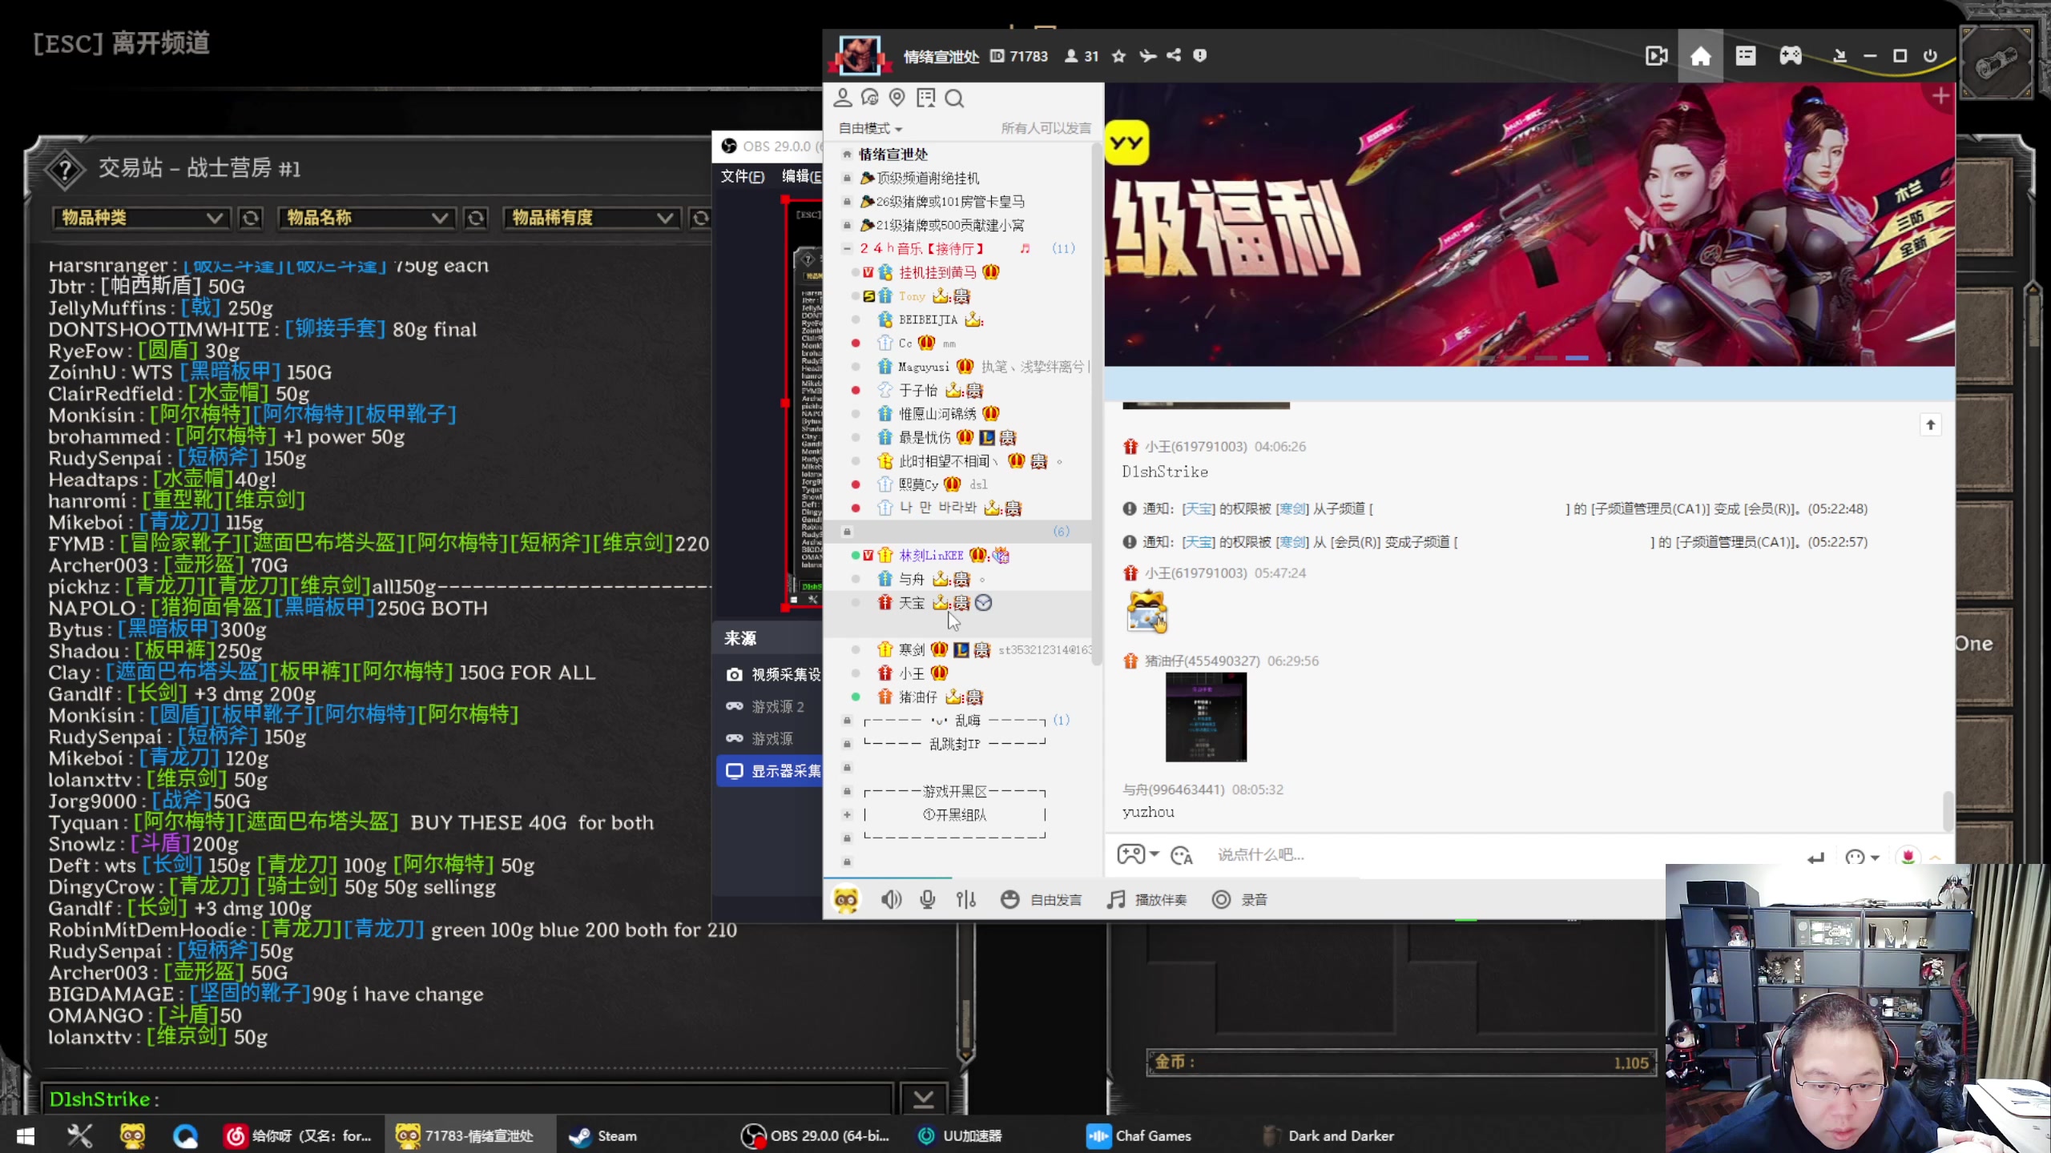
Task: Open the audio mixer sliders icon
Action: [966, 900]
